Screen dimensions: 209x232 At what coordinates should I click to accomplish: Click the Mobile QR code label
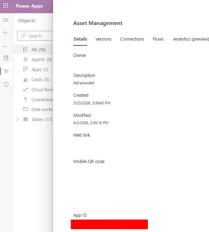89,161
